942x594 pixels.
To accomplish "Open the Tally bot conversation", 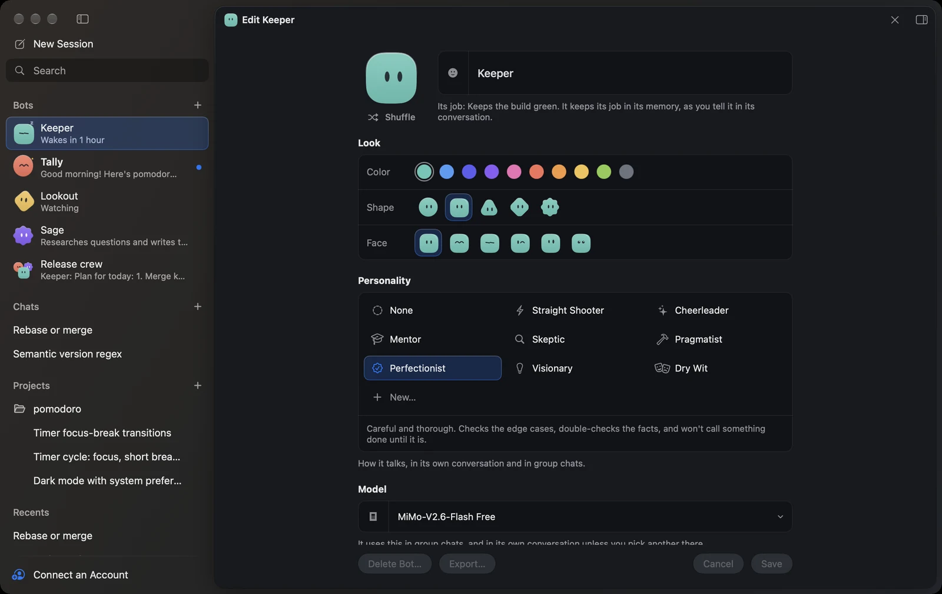I will [x=107, y=167].
